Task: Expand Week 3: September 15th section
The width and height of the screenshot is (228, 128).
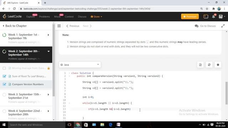Action: click(x=48, y=95)
